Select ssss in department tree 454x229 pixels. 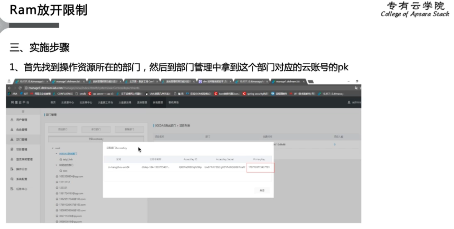[x=64, y=171]
